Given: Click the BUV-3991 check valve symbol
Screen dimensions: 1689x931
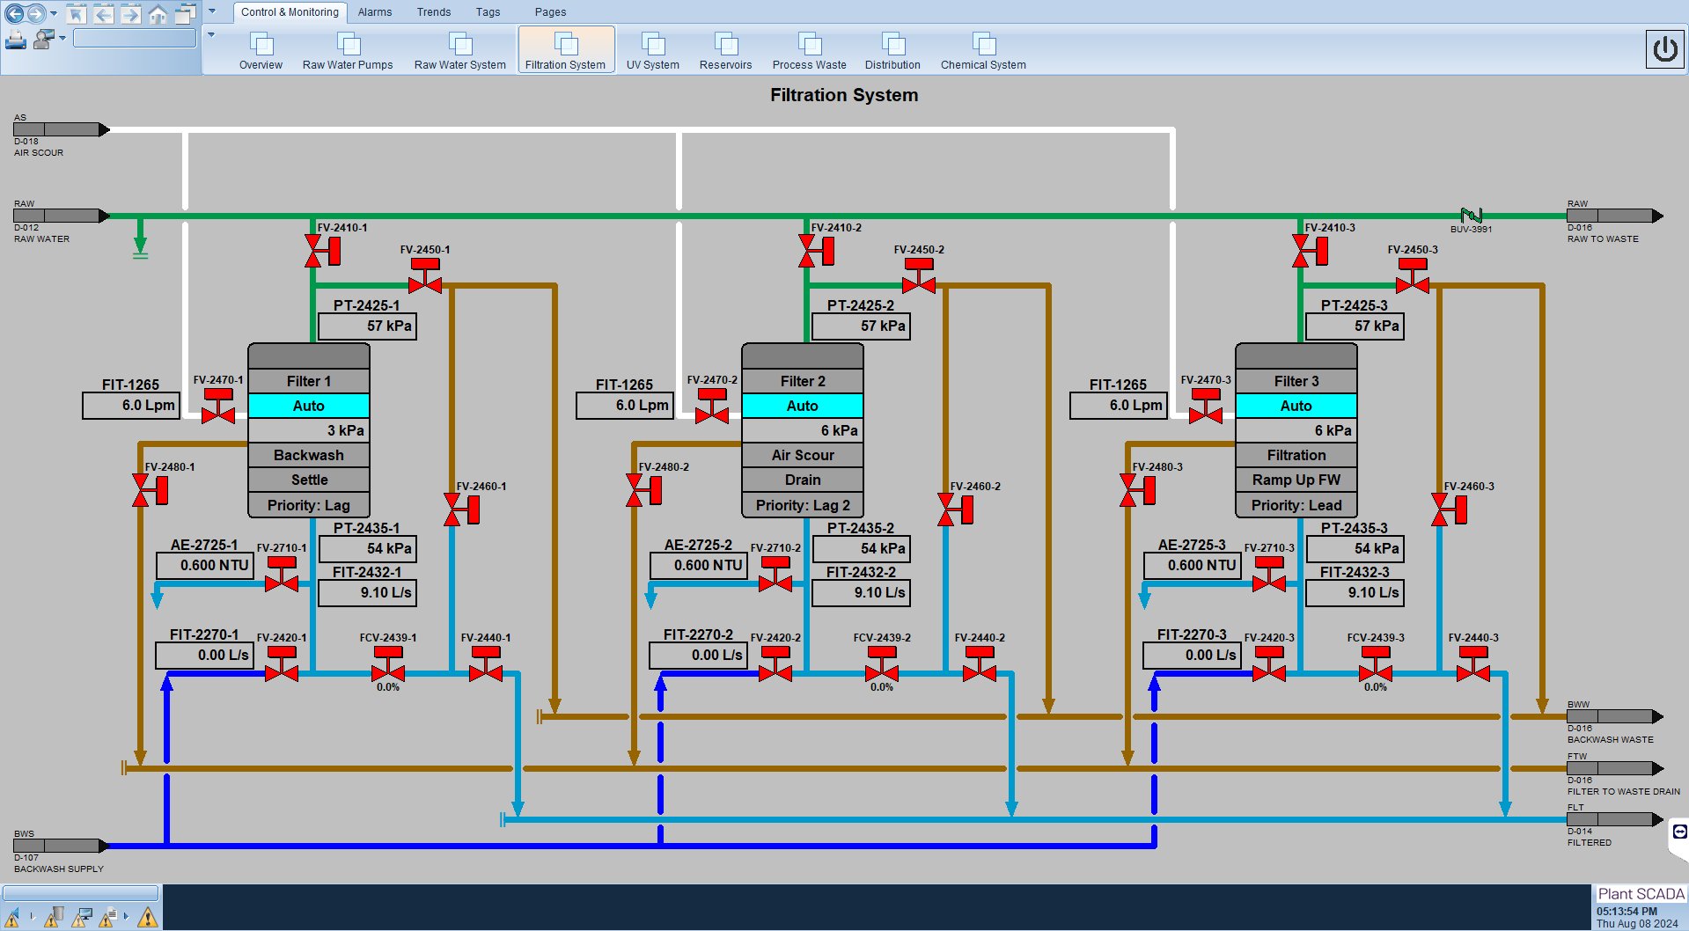Looking at the screenshot, I should [1472, 216].
